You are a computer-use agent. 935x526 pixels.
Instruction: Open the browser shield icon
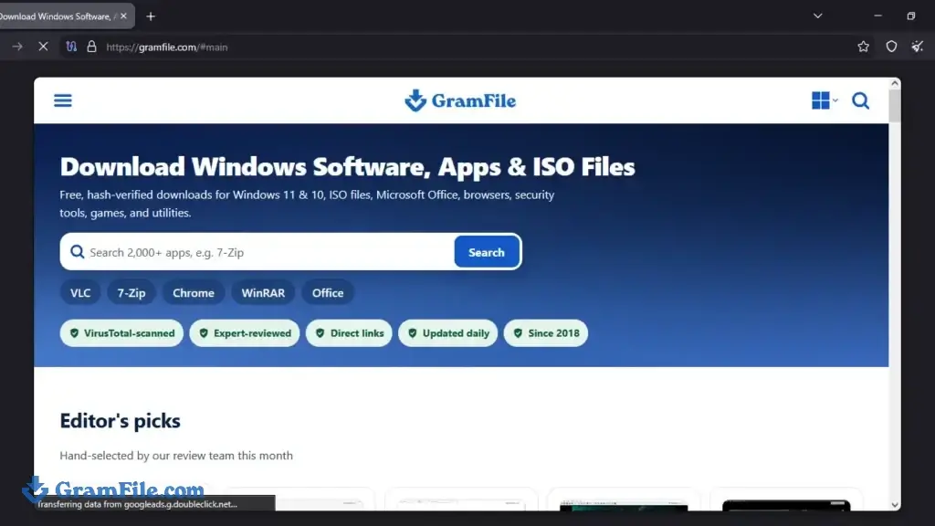click(891, 47)
